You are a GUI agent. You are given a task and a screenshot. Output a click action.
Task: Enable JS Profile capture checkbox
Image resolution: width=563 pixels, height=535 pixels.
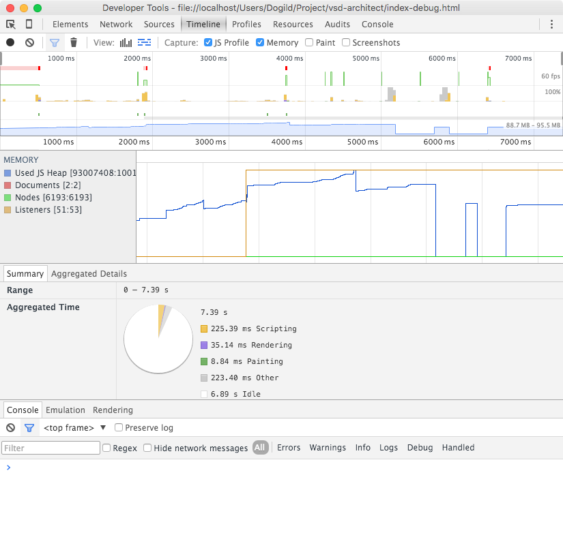(208, 42)
